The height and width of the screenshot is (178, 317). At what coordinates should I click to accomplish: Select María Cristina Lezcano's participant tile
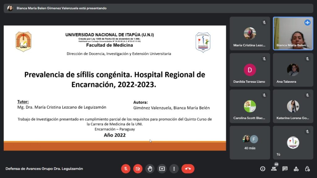tap(250, 33)
